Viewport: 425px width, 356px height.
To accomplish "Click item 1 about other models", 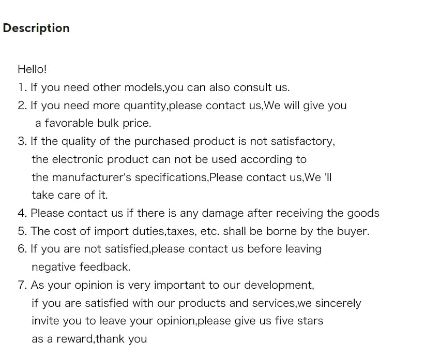I will (x=154, y=87).
